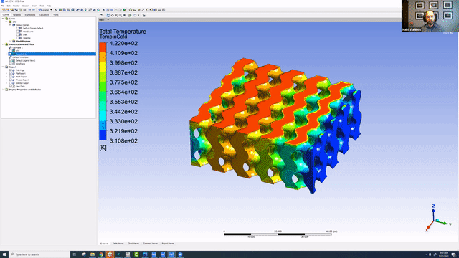
Task: Select the User Data tree item
Action: coord(20,86)
